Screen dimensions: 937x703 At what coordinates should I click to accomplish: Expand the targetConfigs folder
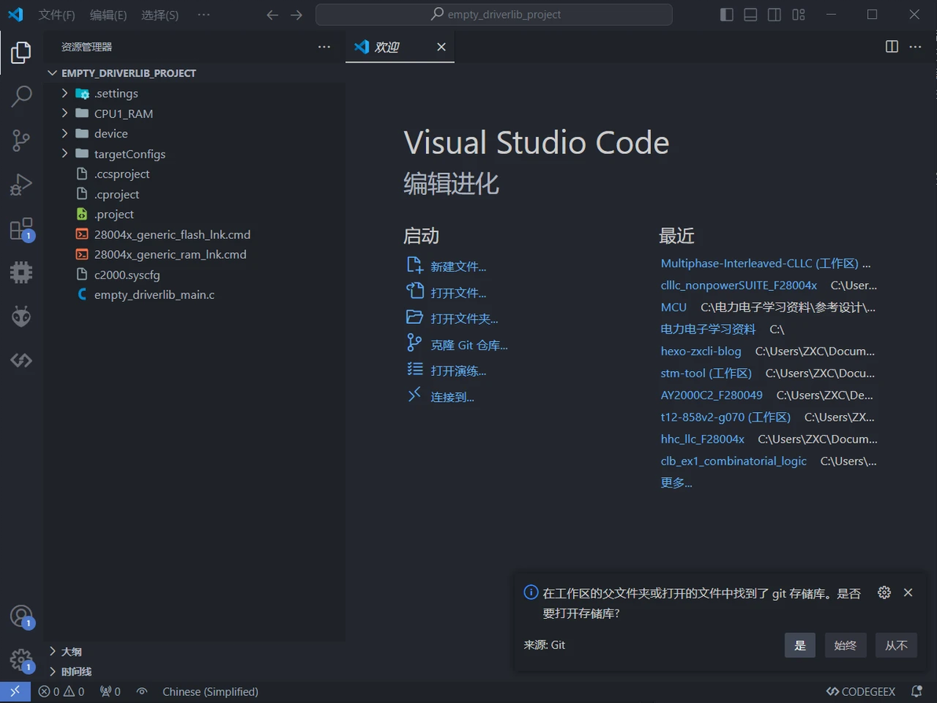pos(130,154)
